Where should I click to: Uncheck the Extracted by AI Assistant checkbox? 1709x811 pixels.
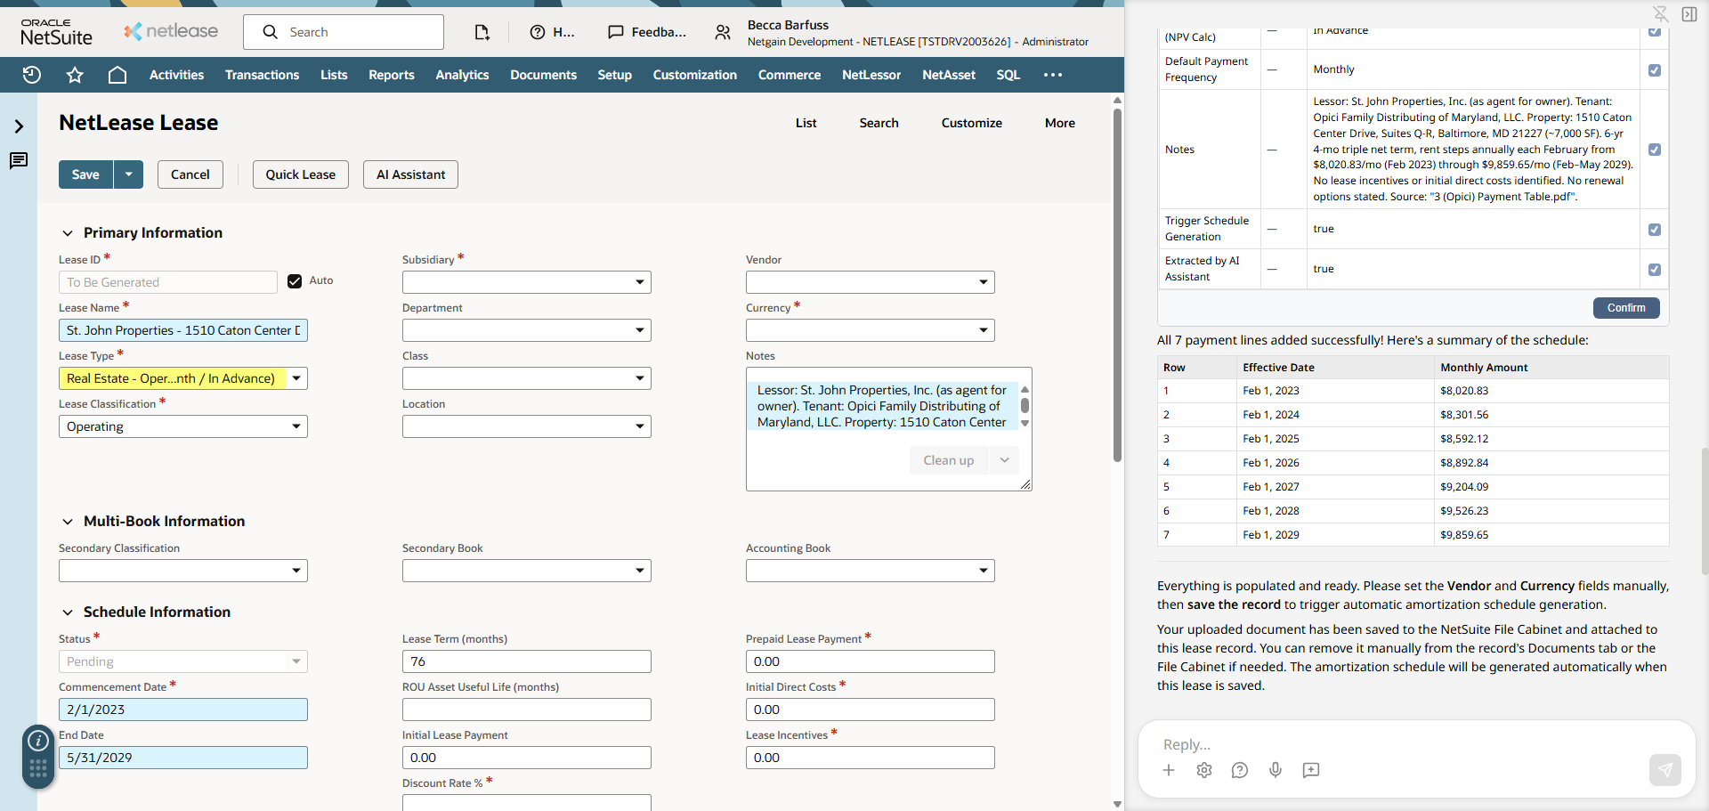point(1655,270)
